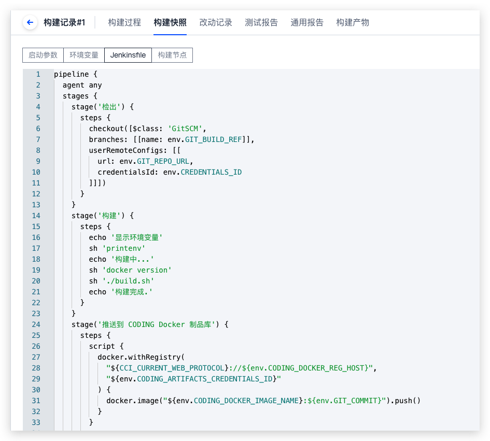Click the 'steps {' line under 构建 stage
This screenshot has height=441, width=490.
click(95, 227)
